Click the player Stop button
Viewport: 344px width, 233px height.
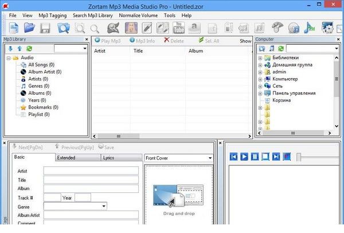(265, 157)
